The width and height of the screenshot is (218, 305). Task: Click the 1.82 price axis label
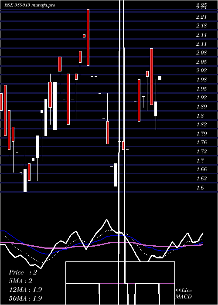[201, 125]
